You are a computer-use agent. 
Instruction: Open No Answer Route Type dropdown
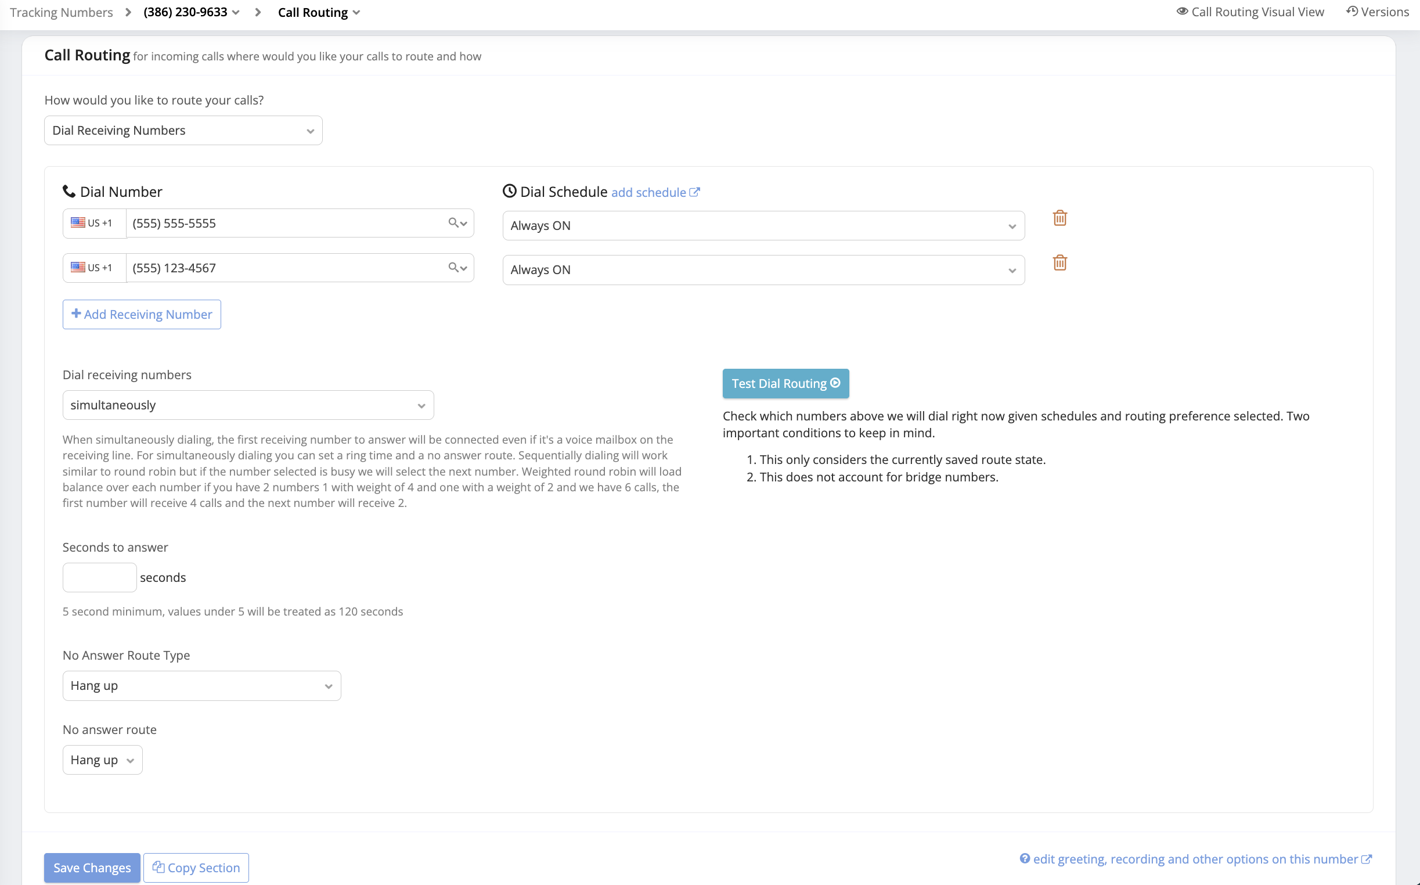tap(202, 685)
